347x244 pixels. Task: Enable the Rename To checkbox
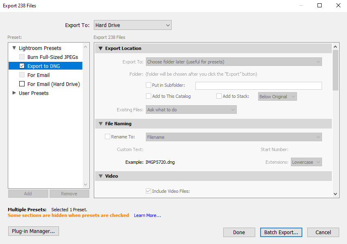[108, 137]
